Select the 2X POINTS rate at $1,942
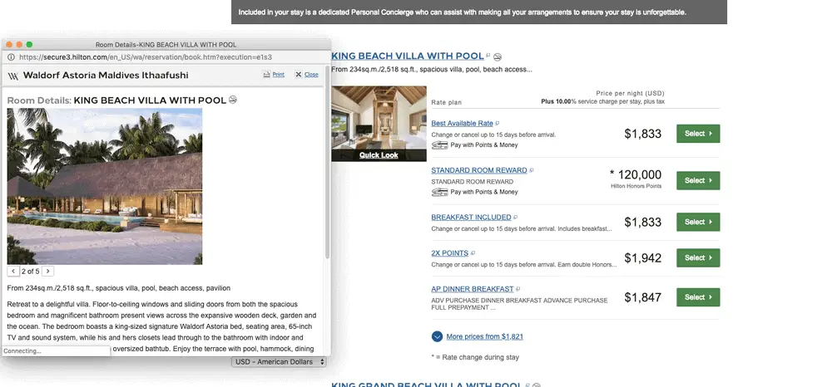This screenshot has height=387, width=832. point(698,257)
